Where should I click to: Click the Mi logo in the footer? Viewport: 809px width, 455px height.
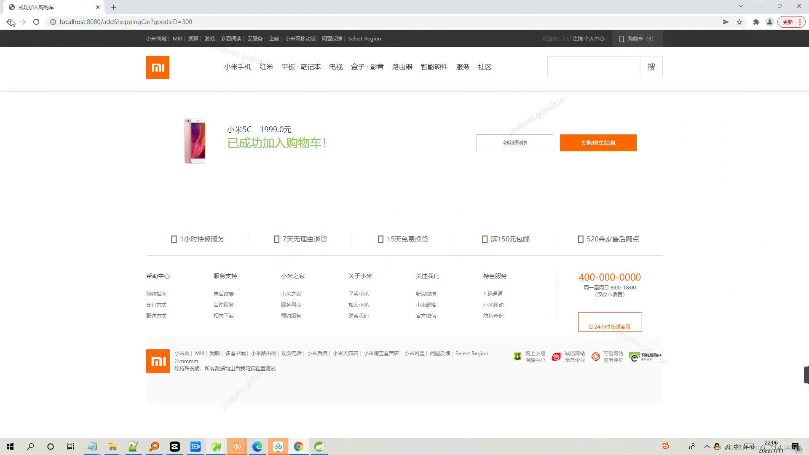(157, 361)
